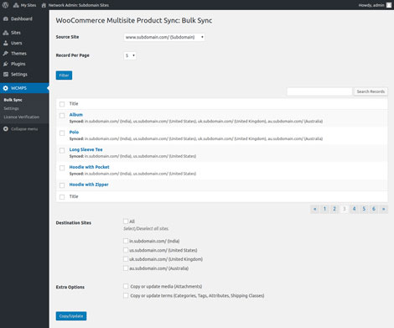Enable Copy or update media option
Screen dimensions: 394x328
(126, 286)
